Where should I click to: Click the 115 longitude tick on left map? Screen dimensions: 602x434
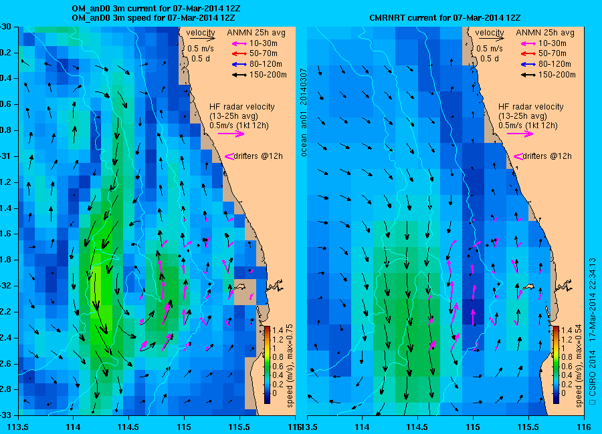point(185,427)
